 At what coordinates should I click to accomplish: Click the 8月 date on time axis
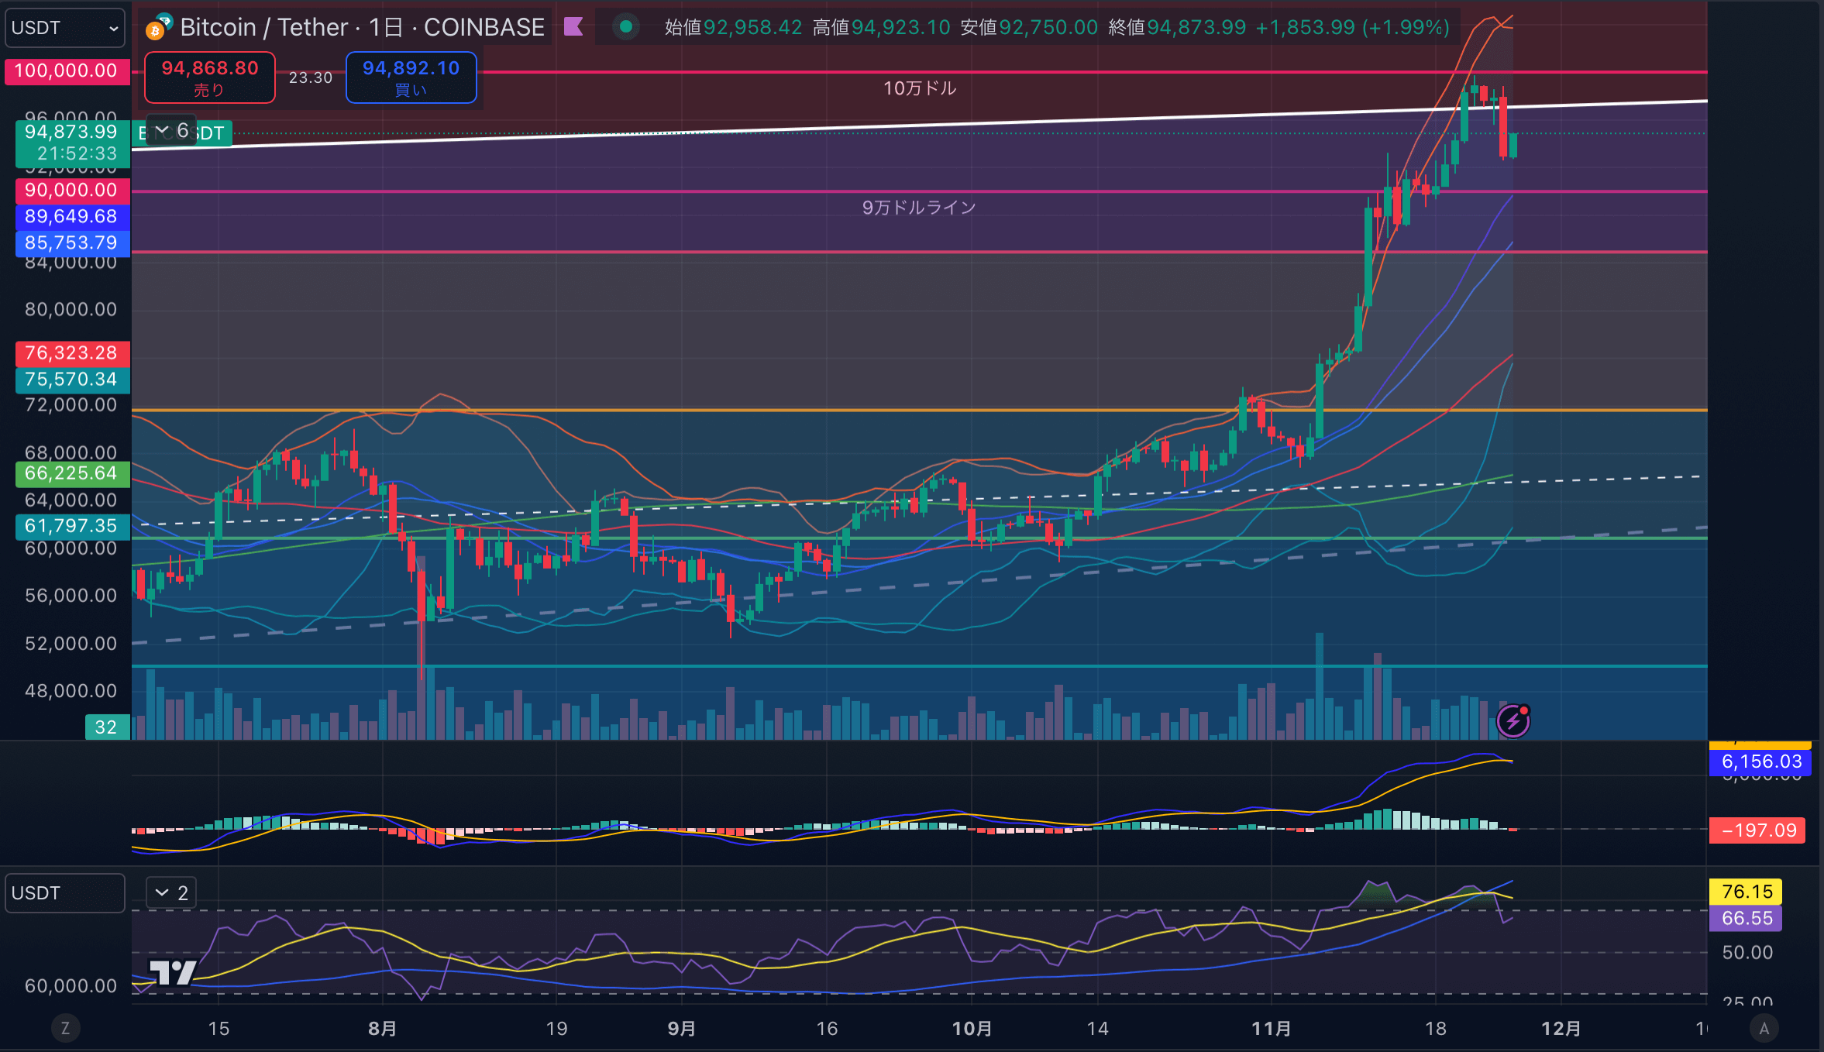pos(382,1028)
